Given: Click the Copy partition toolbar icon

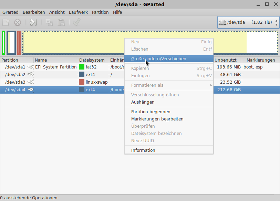Looking at the screenshot, I should click(49, 22).
